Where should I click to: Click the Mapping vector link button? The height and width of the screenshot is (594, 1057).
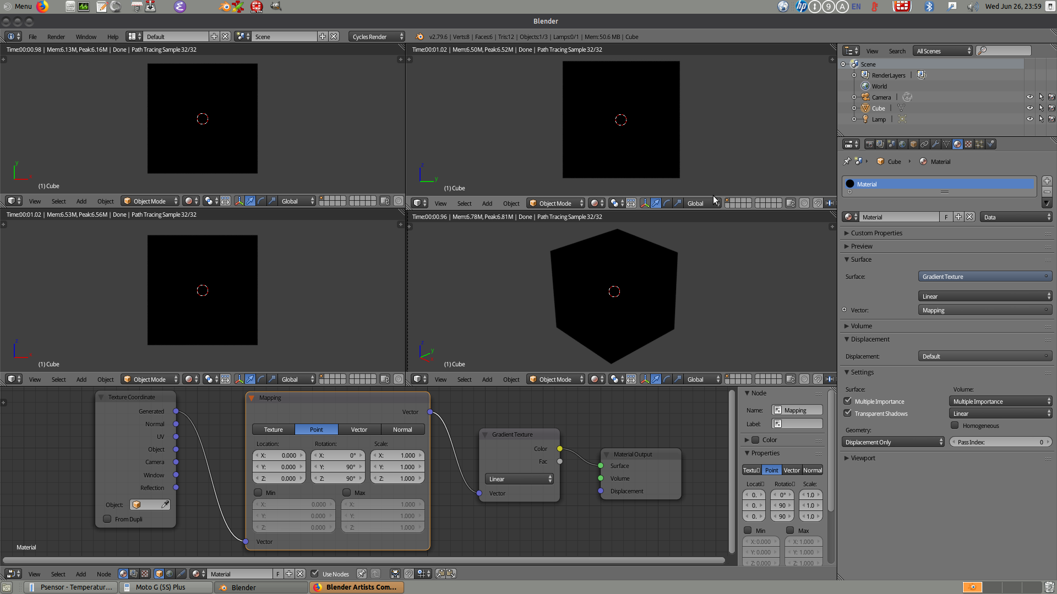coord(985,310)
